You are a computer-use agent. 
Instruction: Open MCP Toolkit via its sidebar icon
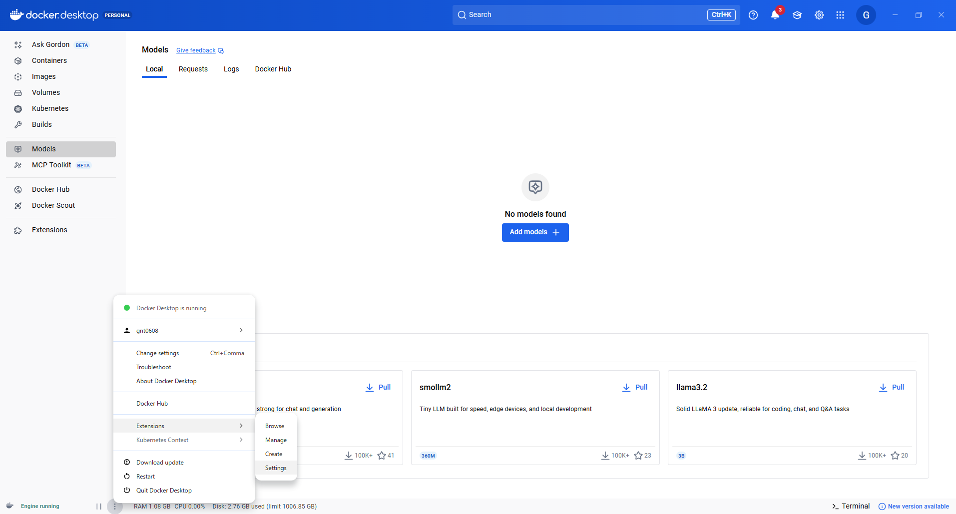click(x=18, y=165)
